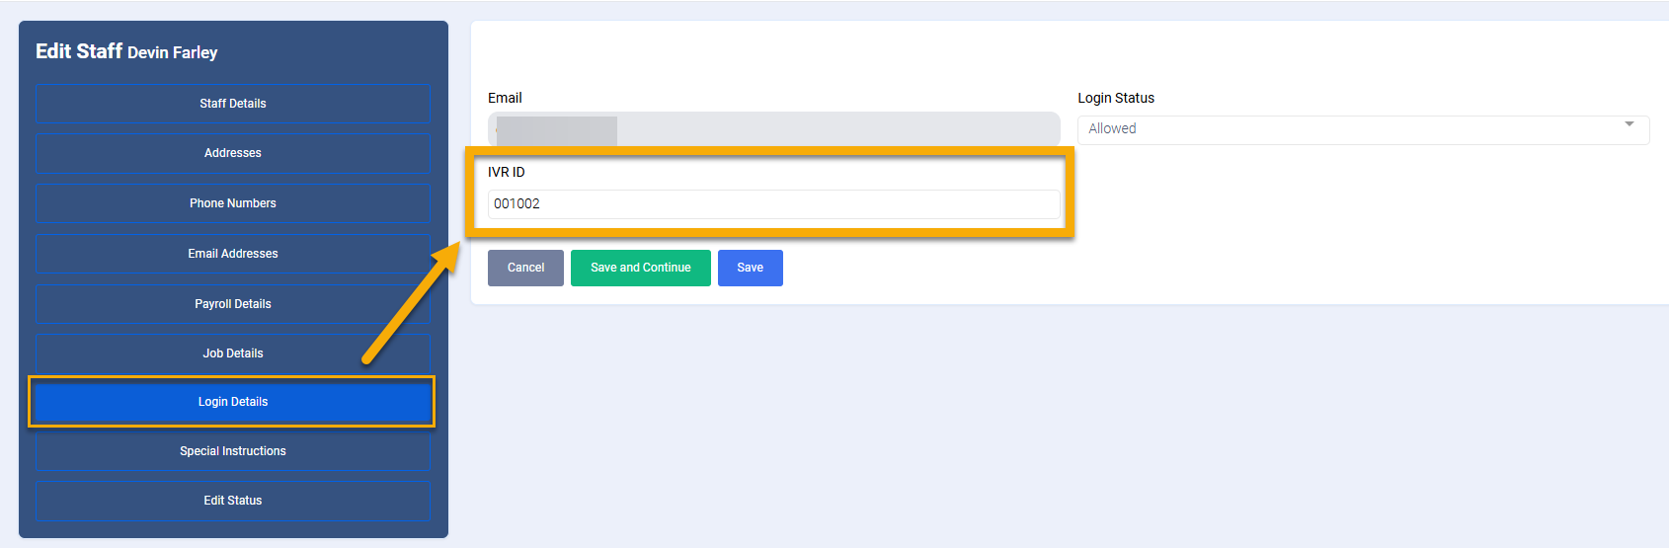This screenshot has width=1669, height=548.
Task: Open the Special Instructions section
Action: tap(233, 451)
